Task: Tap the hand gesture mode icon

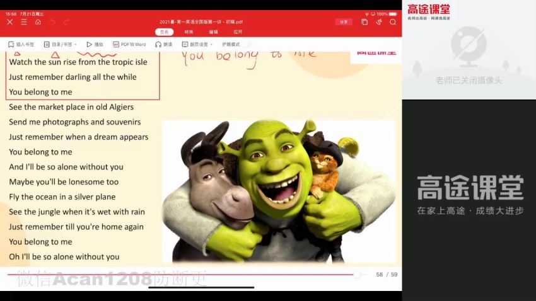Action: pyautogui.click(x=379, y=22)
